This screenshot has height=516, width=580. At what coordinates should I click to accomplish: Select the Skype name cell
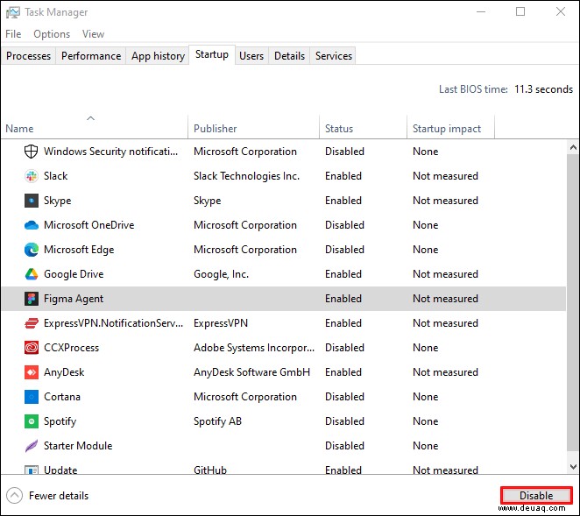point(57,201)
